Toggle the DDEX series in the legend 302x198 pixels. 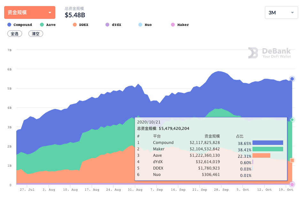(81, 25)
